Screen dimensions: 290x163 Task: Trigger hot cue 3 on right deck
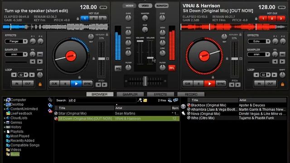(281, 19)
